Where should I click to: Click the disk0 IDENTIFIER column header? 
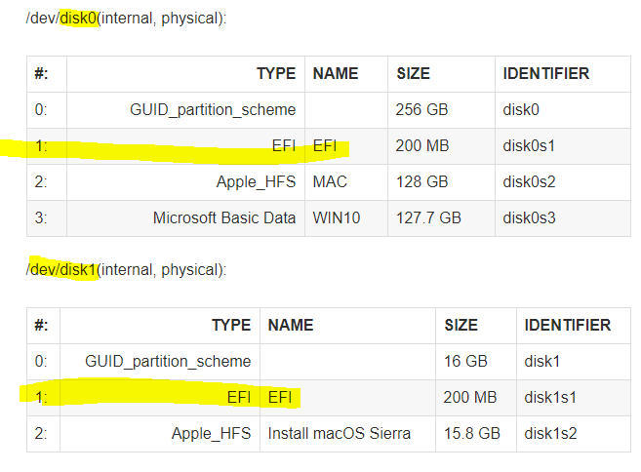pyautogui.click(x=545, y=73)
